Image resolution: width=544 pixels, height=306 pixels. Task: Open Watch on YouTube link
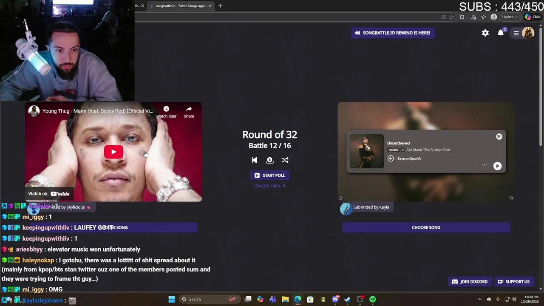[x=49, y=194]
